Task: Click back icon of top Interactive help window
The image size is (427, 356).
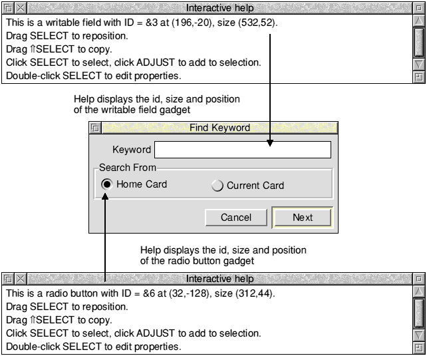Action: tap(8, 8)
